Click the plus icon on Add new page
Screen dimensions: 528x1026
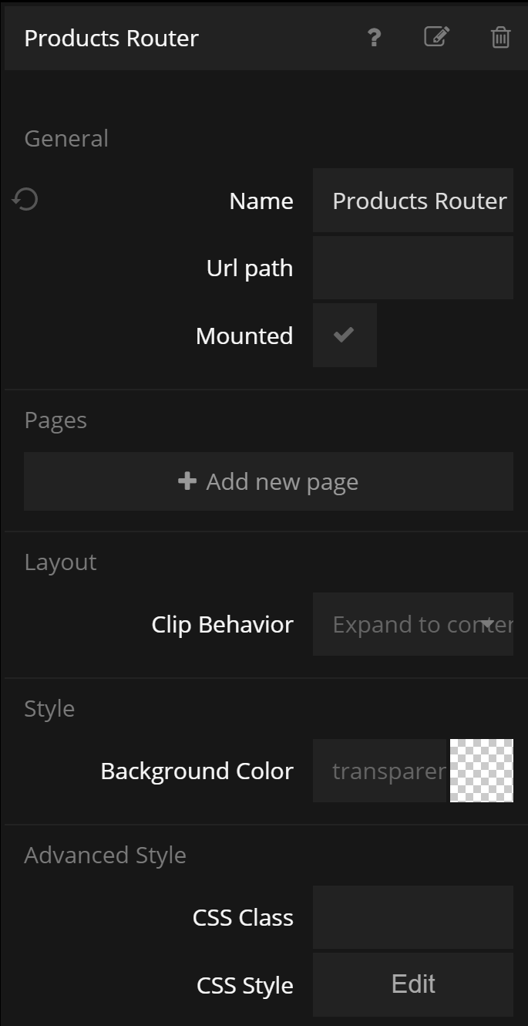click(x=187, y=481)
